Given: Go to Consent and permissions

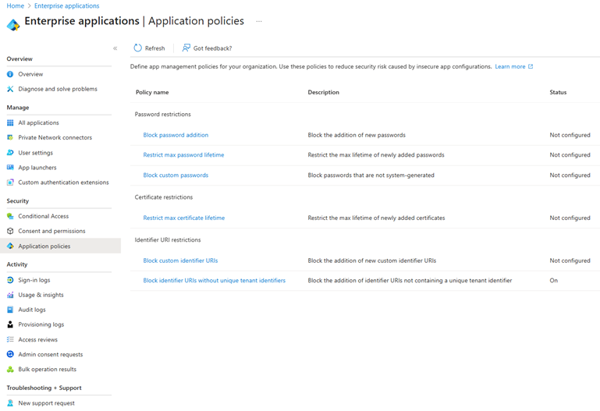Looking at the screenshot, I should click(51, 231).
